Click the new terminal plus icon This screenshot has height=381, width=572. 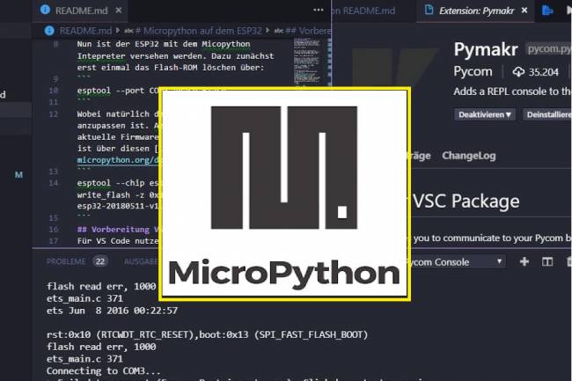coord(524,261)
